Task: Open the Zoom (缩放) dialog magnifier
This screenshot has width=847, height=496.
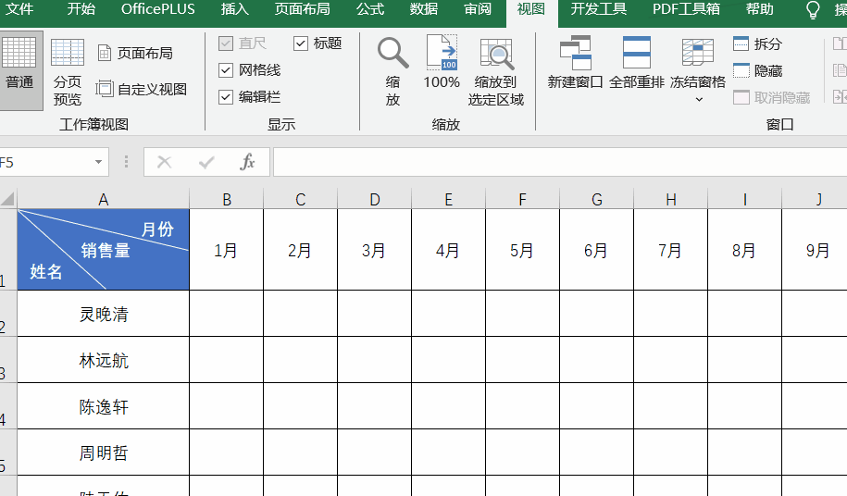Action: click(x=392, y=70)
